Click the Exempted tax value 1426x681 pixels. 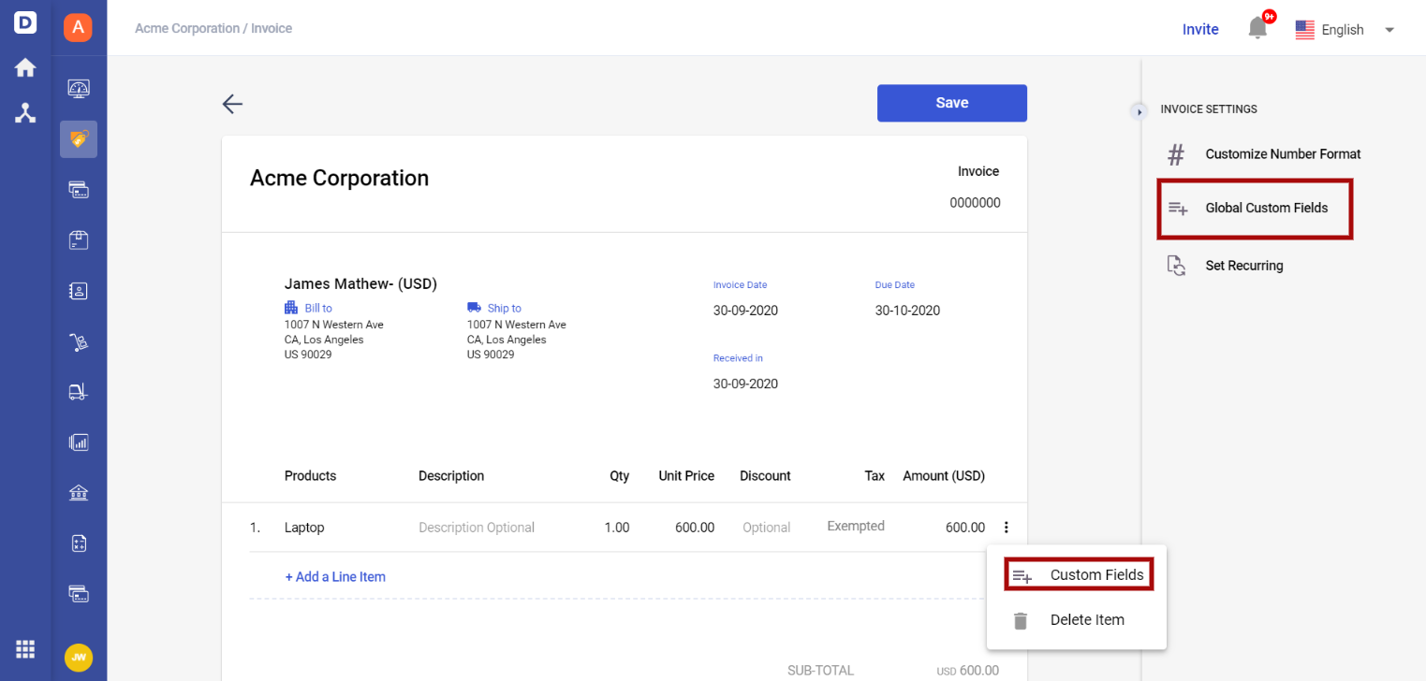[x=856, y=527]
